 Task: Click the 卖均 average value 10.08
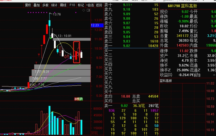[x=126, y=96]
